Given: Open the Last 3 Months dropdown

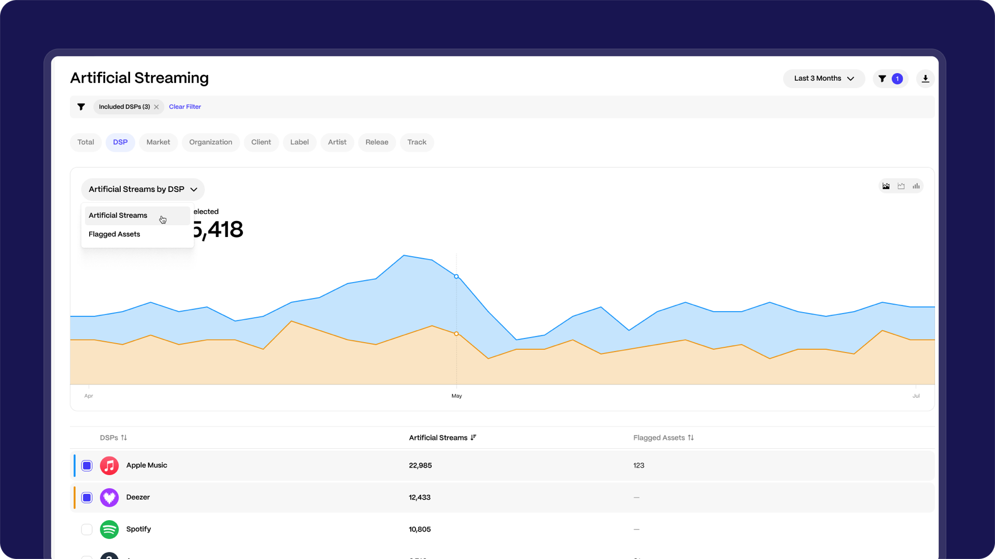Looking at the screenshot, I should tap(823, 79).
